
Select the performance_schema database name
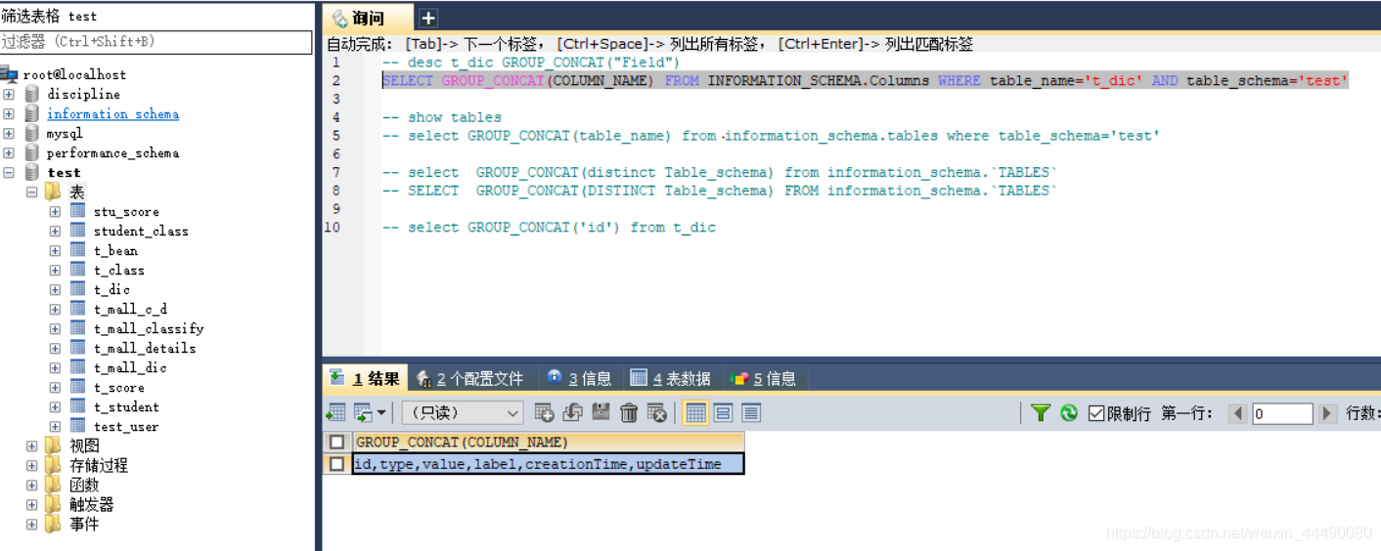pyautogui.click(x=112, y=152)
